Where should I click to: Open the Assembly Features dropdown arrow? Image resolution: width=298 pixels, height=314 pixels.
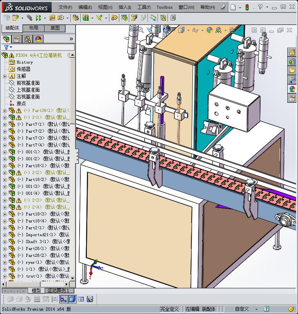(92, 18)
